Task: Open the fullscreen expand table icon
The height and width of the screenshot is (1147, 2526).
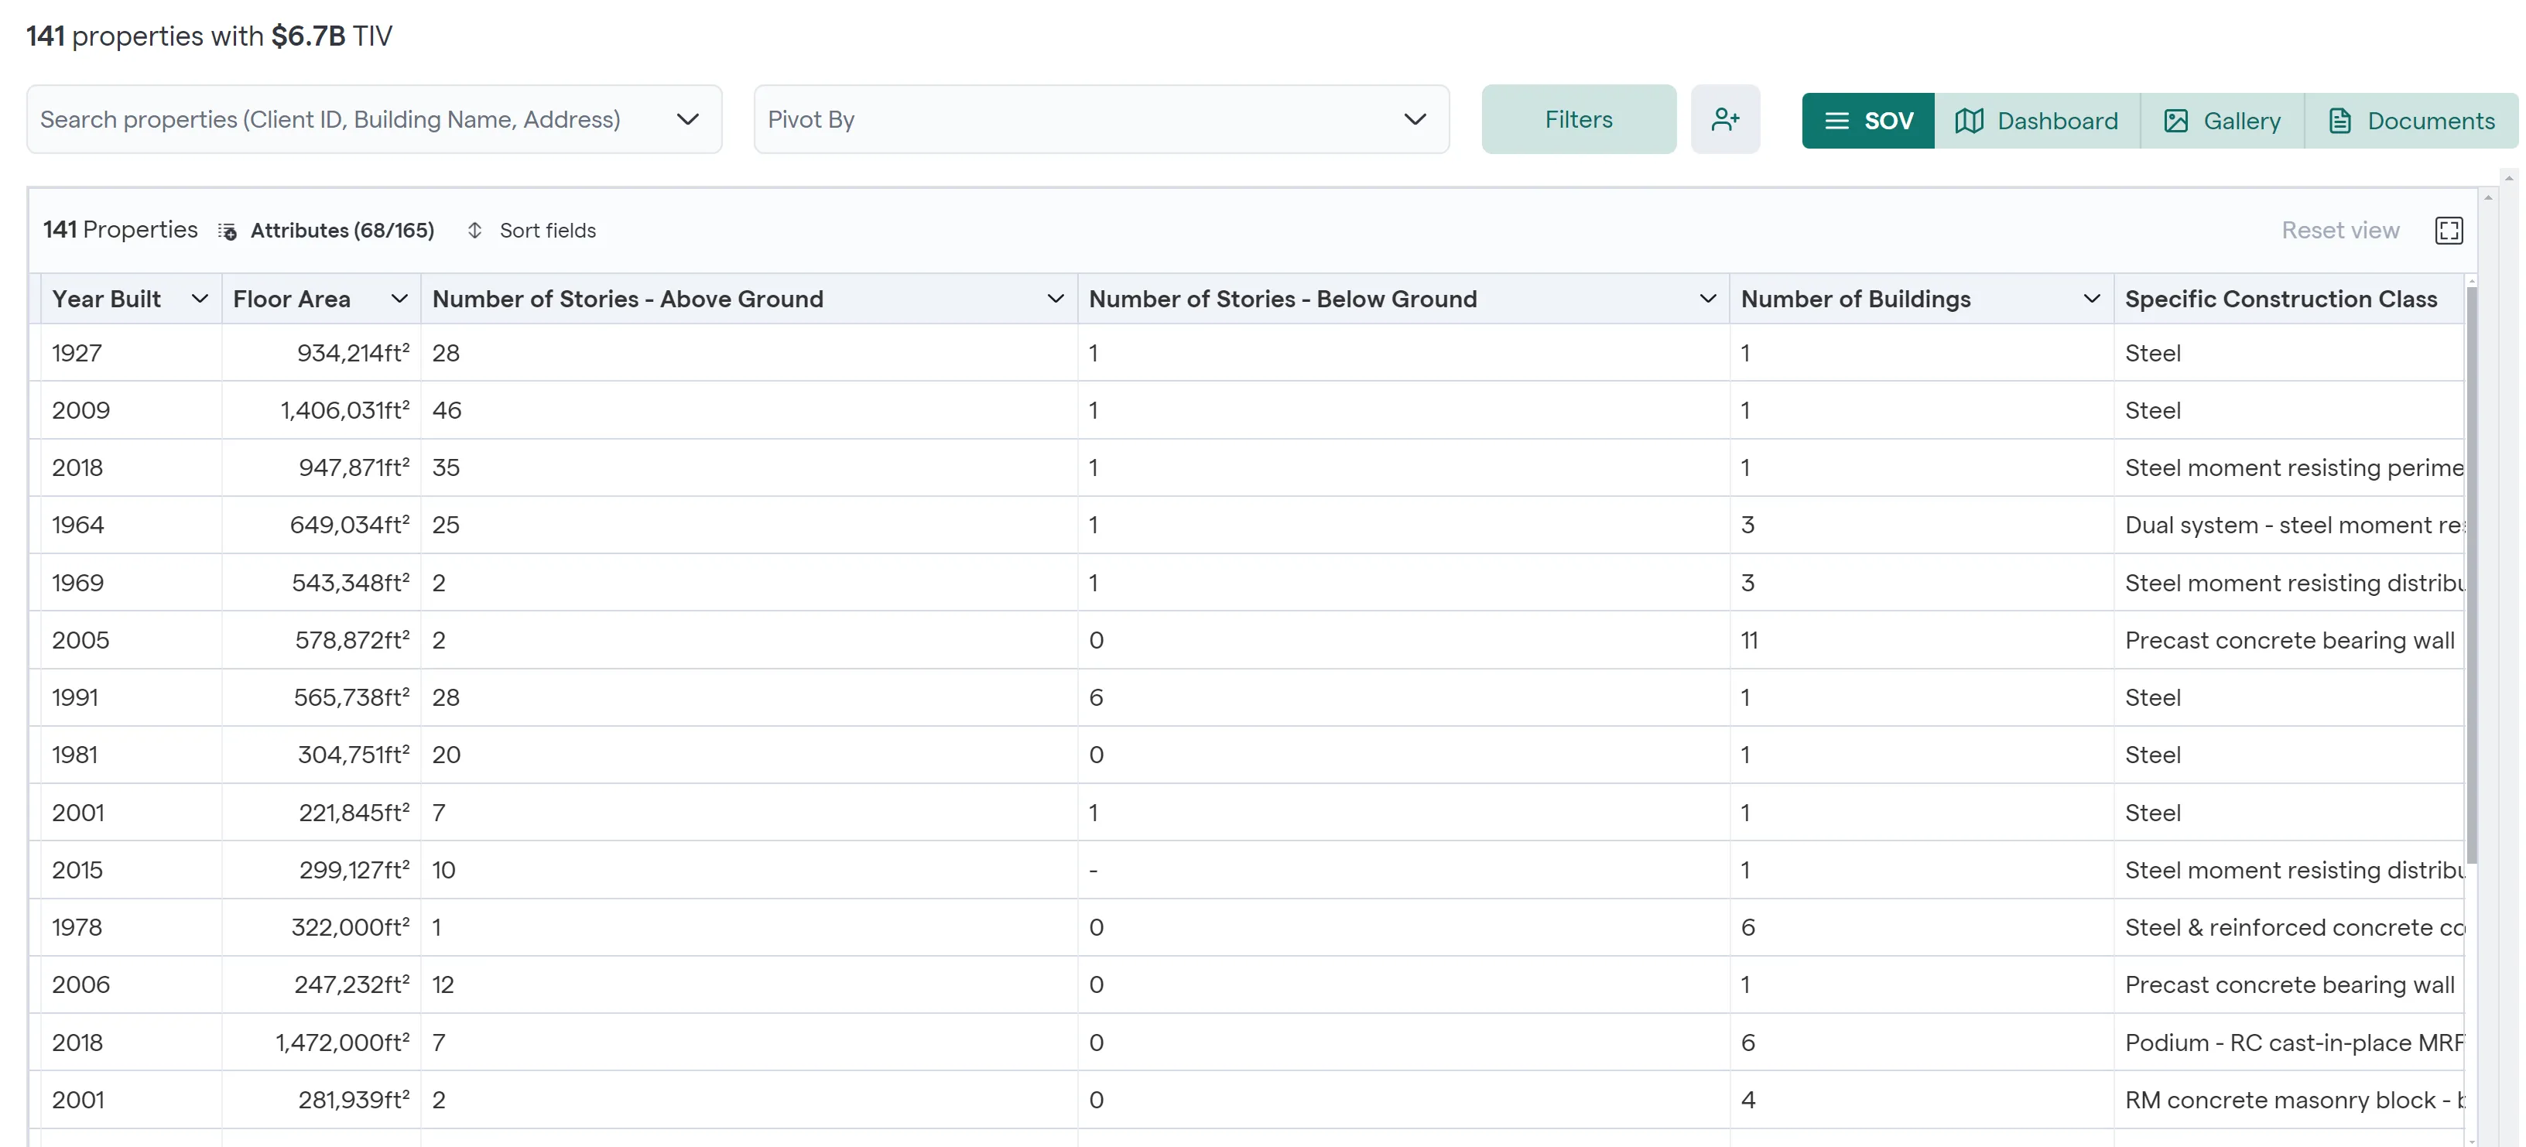Action: (x=2449, y=231)
